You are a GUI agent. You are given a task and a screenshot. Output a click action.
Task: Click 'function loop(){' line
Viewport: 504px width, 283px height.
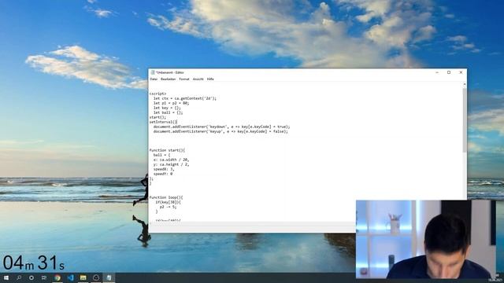coord(166,197)
